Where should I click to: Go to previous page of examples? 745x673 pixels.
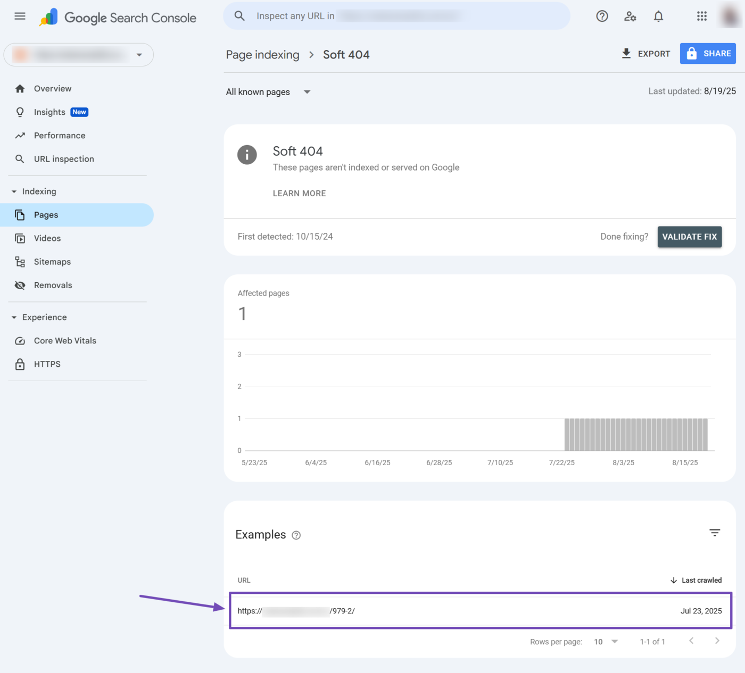coord(691,641)
